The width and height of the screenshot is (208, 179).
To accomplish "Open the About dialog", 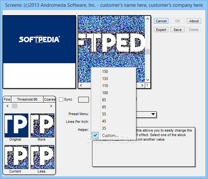I will coord(194,21).
